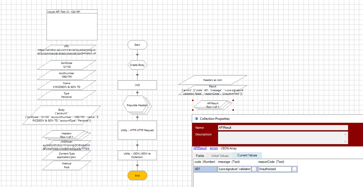The height and width of the screenshot is (187, 363).
Task: Click the Description text box
Action: click(280, 137)
